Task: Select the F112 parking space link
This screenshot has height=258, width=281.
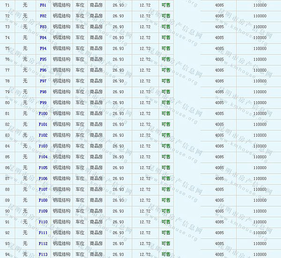Action: click(43, 243)
